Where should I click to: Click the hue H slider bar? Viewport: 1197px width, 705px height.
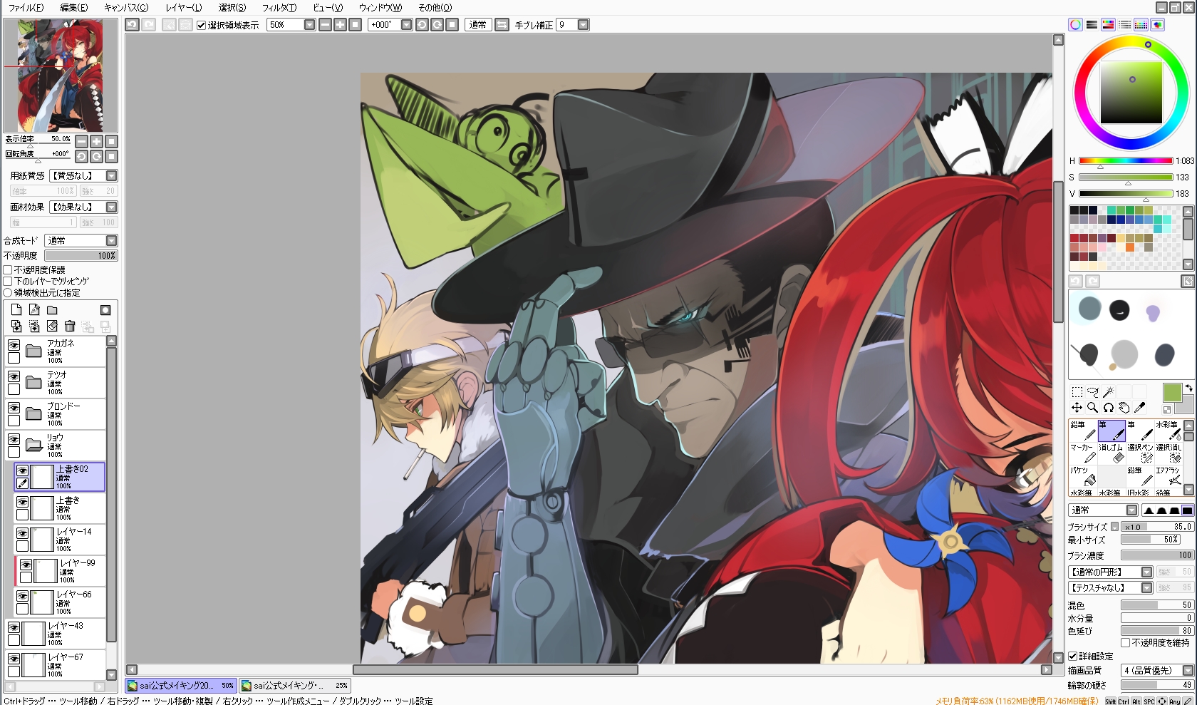pyautogui.click(x=1126, y=161)
